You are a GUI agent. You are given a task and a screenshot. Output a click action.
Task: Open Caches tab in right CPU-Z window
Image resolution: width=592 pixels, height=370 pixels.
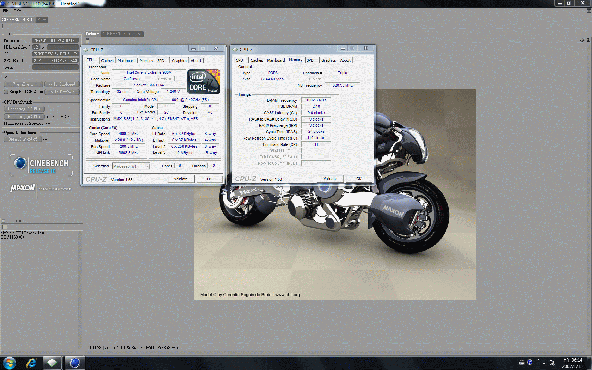click(x=257, y=60)
